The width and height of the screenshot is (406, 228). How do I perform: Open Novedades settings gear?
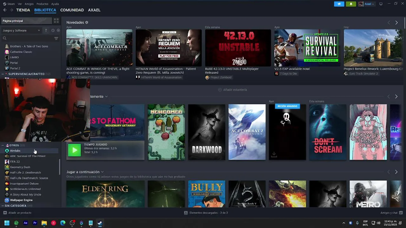point(87,22)
